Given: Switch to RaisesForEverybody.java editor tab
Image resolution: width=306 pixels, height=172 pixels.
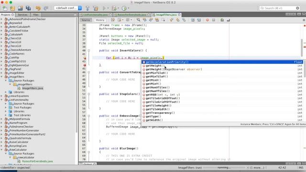Looking at the screenshot, I should pyautogui.click(x=132, y=15).
